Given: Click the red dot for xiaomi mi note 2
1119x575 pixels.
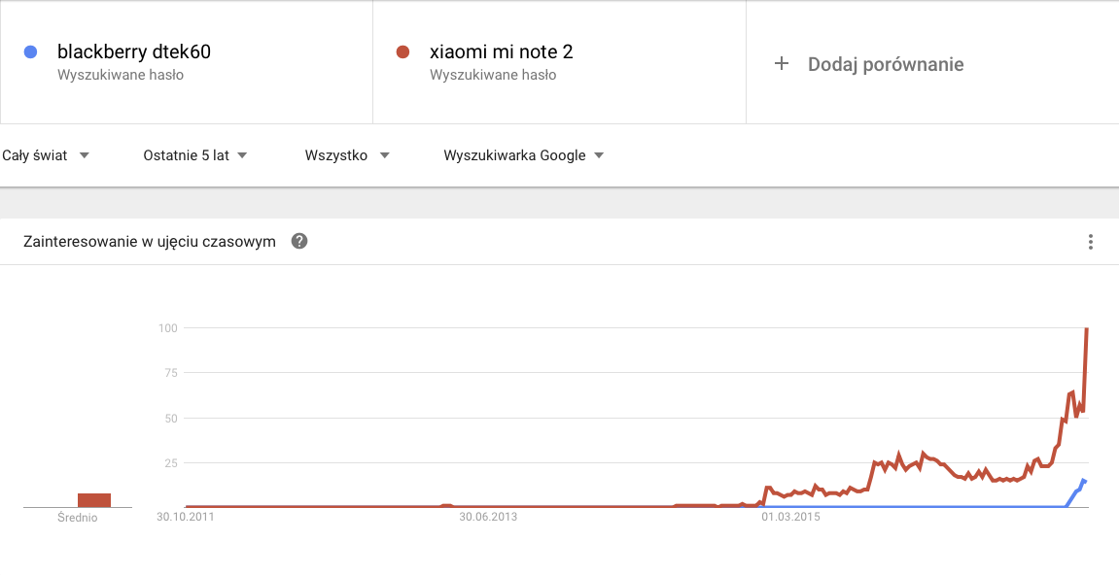Looking at the screenshot, I should pyautogui.click(x=402, y=52).
